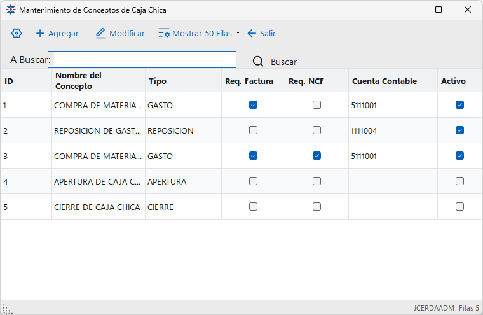Viewport: 483px width, 315px height.
Task: Uncheck Req. Factura for row ID 3
Action: point(253,156)
